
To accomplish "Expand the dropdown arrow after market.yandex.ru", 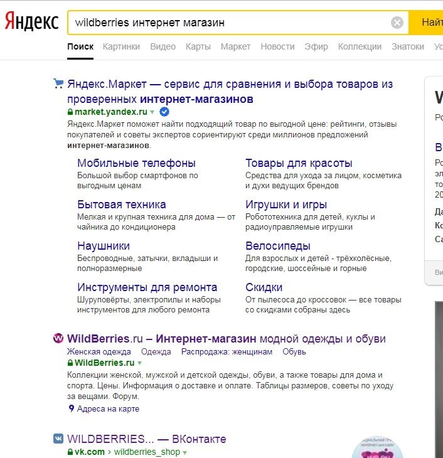I will 152,112.
